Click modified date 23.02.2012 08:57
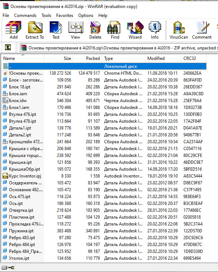218x272 pixels. click(x=163, y=183)
